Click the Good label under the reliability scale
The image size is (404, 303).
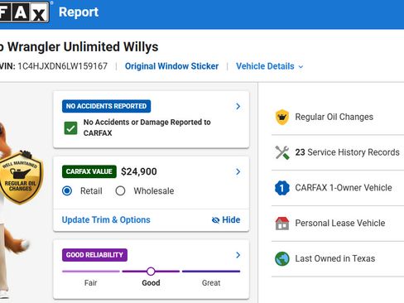151,283
